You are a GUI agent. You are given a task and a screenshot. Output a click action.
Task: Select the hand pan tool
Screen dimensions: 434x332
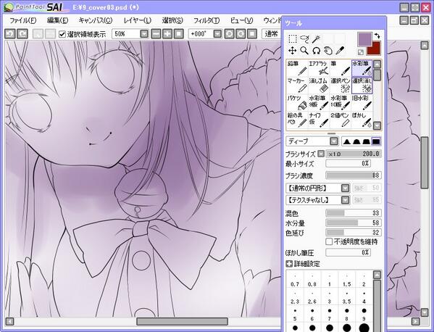(x=328, y=51)
